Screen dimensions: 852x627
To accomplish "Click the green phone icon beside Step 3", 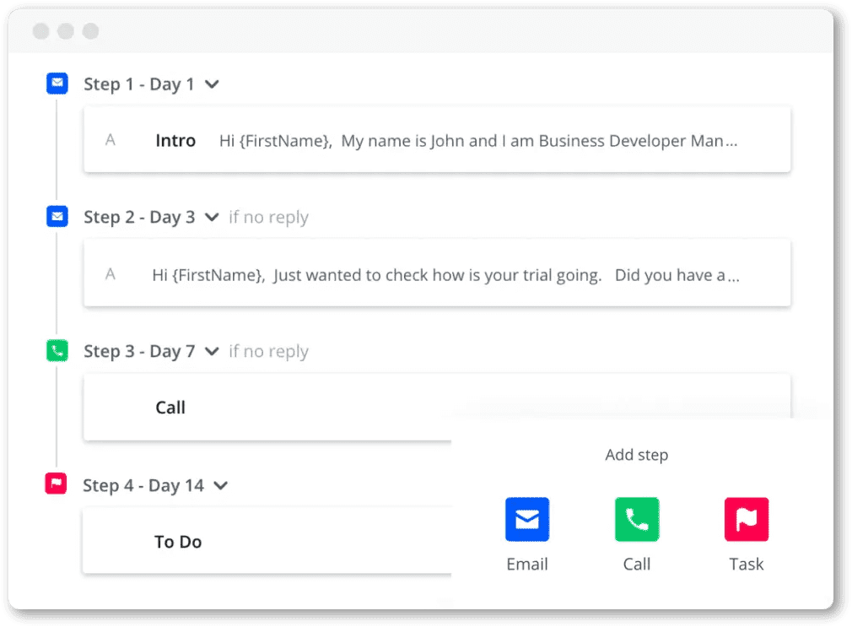I will [x=57, y=350].
